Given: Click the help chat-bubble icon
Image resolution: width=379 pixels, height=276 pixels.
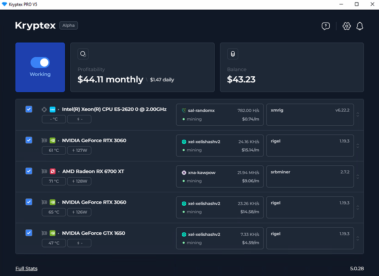Looking at the screenshot, I should pos(325,26).
